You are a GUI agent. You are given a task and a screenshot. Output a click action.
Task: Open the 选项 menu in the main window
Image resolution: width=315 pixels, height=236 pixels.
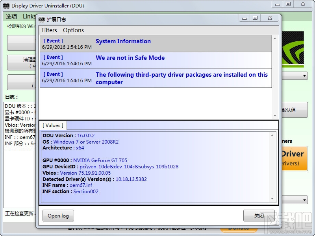pyautogui.click(x=11, y=16)
